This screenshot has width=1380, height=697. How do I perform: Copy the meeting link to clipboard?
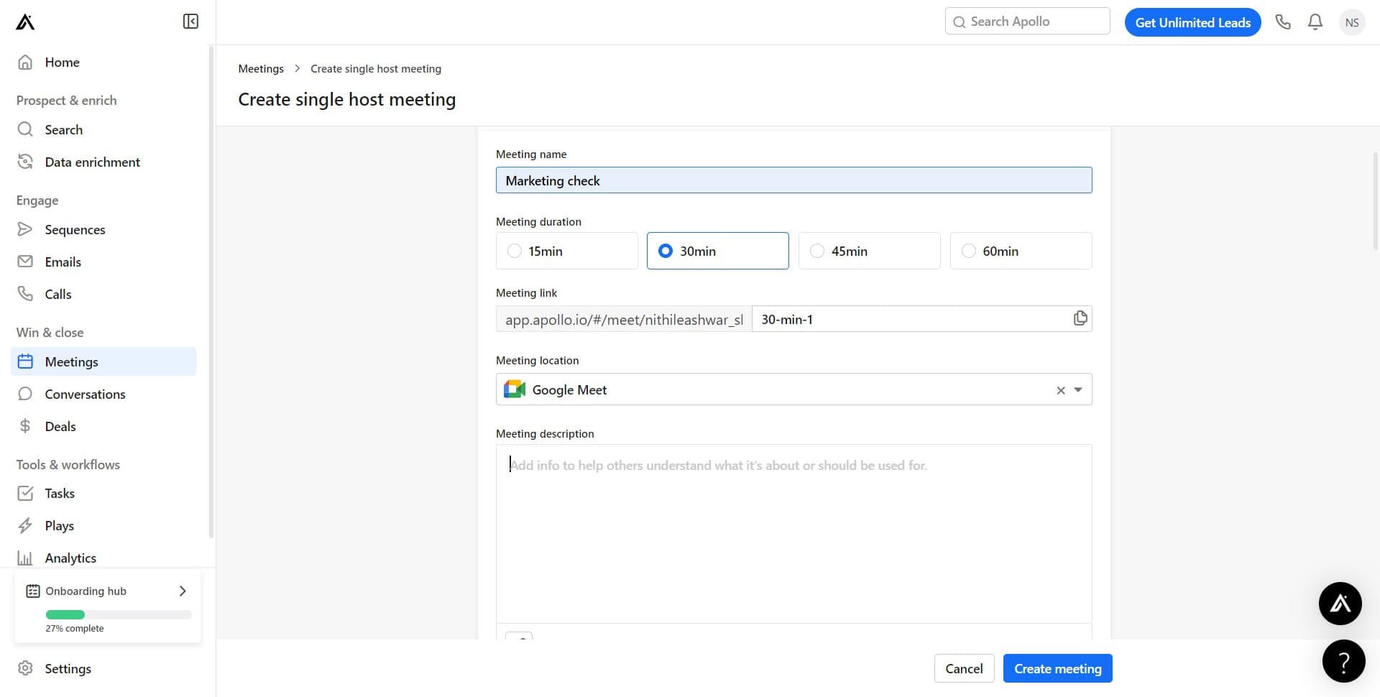coord(1080,318)
